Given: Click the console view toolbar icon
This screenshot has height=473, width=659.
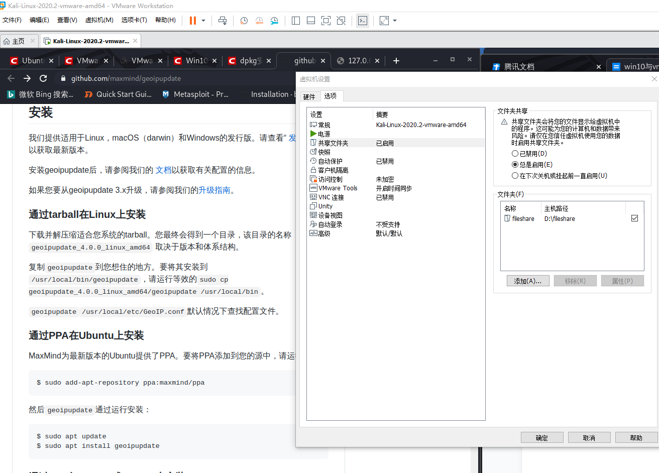Looking at the screenshot, I should coord(363,21).
